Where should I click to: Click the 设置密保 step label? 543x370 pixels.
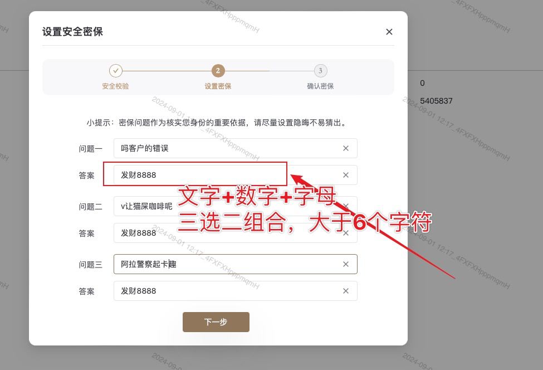point(218,86)
